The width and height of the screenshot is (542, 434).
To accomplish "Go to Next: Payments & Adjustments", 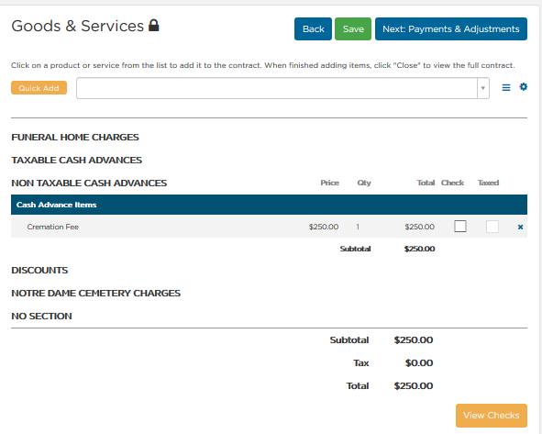I will point(450,29).
